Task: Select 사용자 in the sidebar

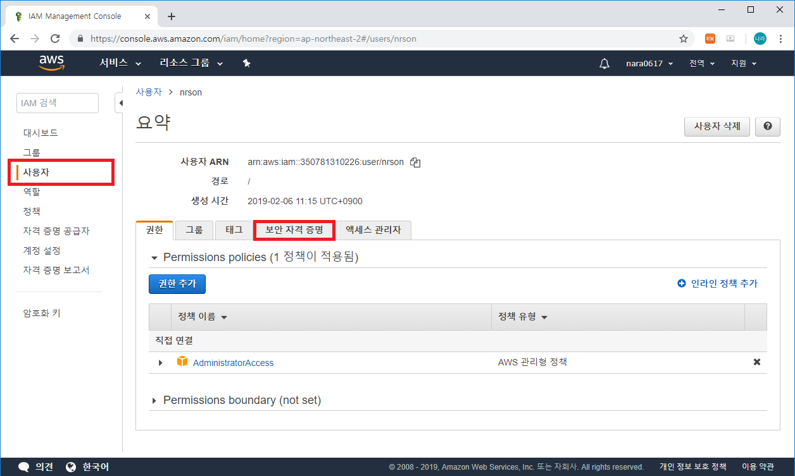Action: (36, 172)
